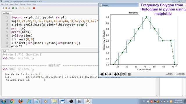
Task: Click the 'Intervels(bins)' x-axis label
Action: (144, 70)
